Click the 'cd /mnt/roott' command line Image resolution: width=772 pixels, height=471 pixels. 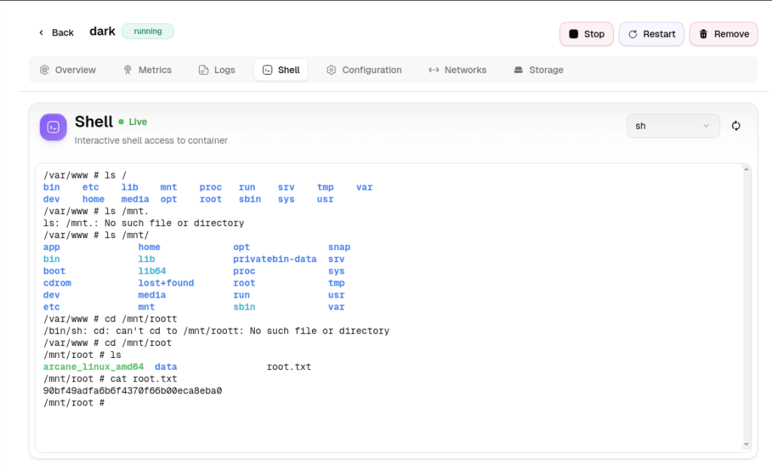click(110, 319)
